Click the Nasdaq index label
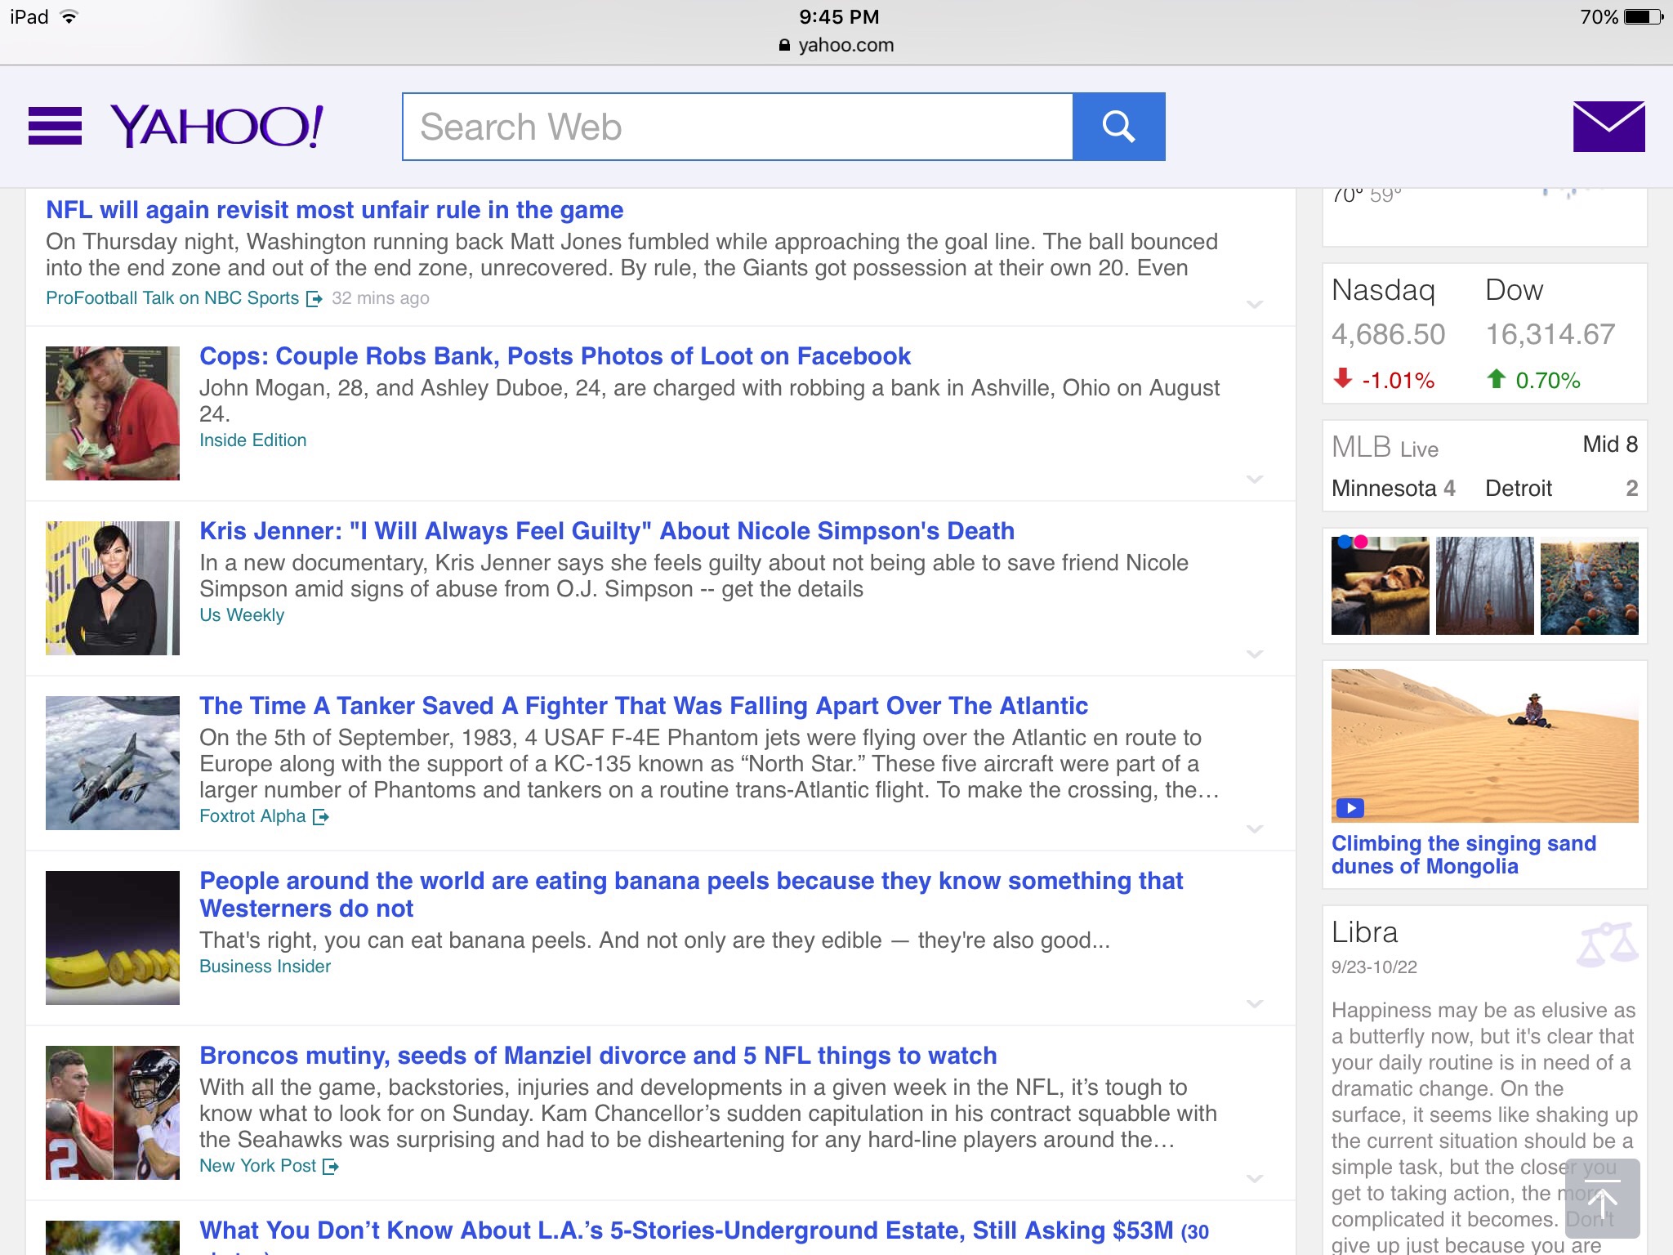The image size is (1673, 1255). (1383, 290)
